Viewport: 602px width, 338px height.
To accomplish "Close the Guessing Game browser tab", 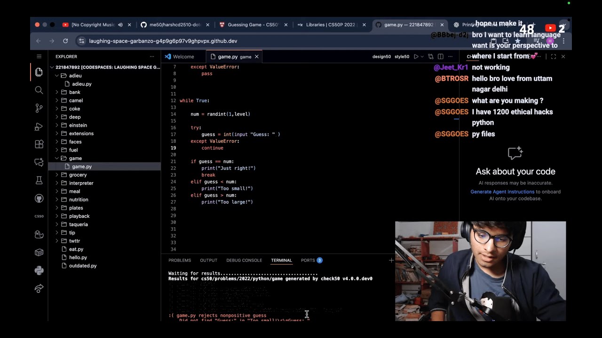I will pyautogui.click(x=286, y=25).
